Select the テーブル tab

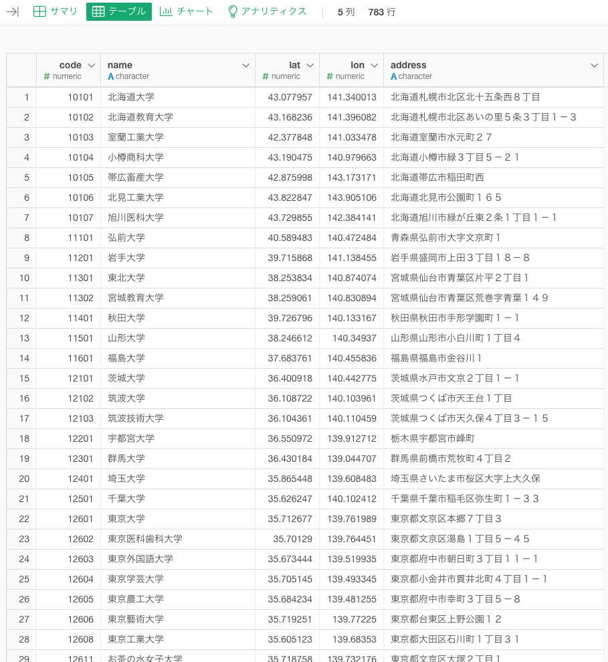click(x=119, y=11)
